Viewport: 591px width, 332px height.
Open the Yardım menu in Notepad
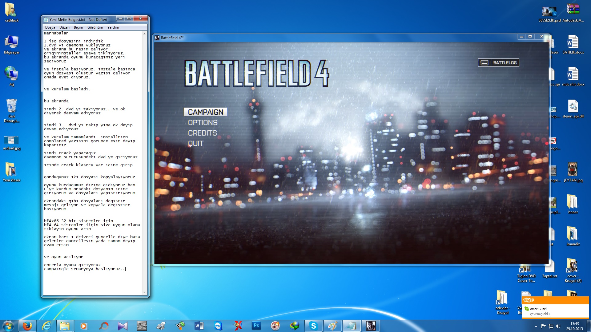[113, 27]
